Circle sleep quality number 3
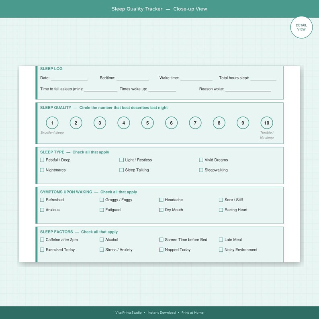Viewport: 319px width, 319px height. pyautogui.click(x=100, y=123)
